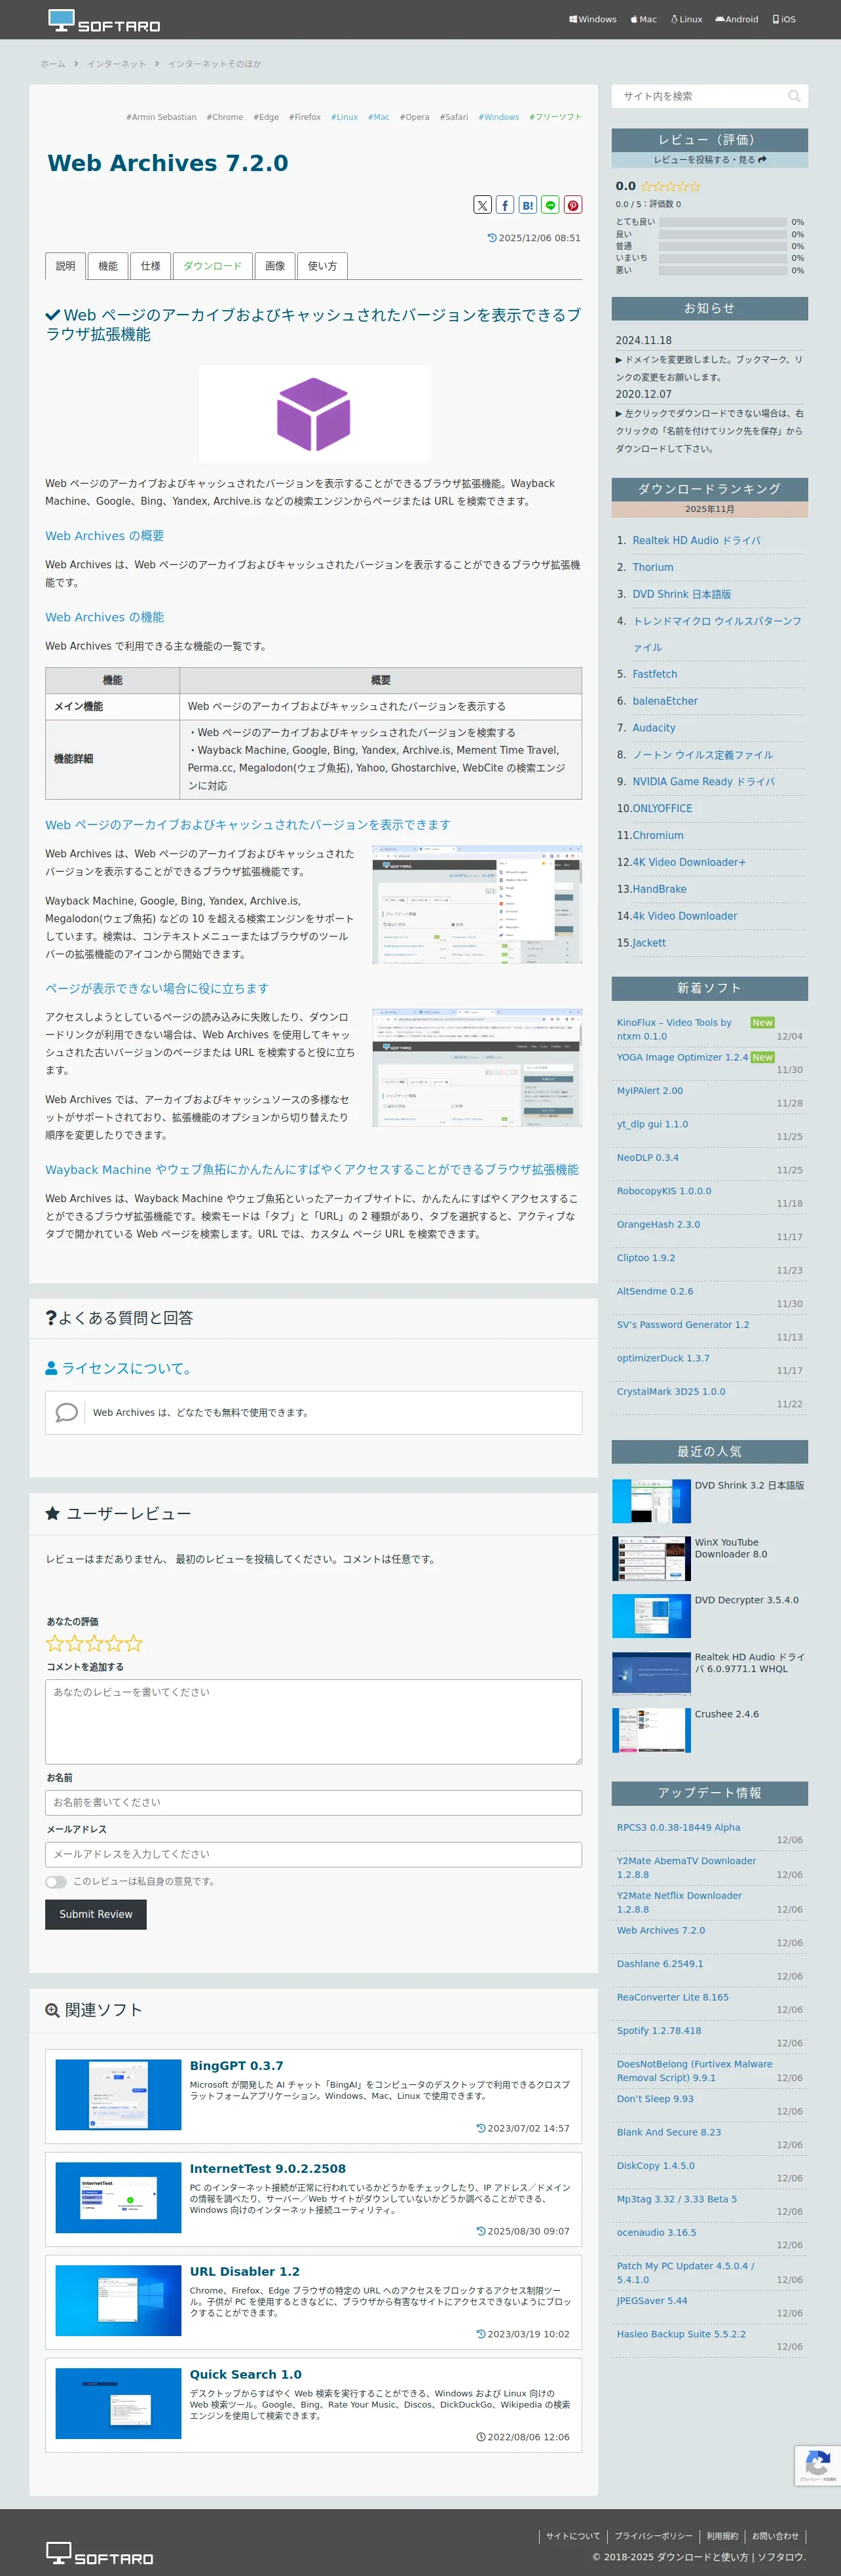Open お問い合わせ footer link
Image resolution: width=841 pixels, height=2576 pixels.
tap(775, 2536)
